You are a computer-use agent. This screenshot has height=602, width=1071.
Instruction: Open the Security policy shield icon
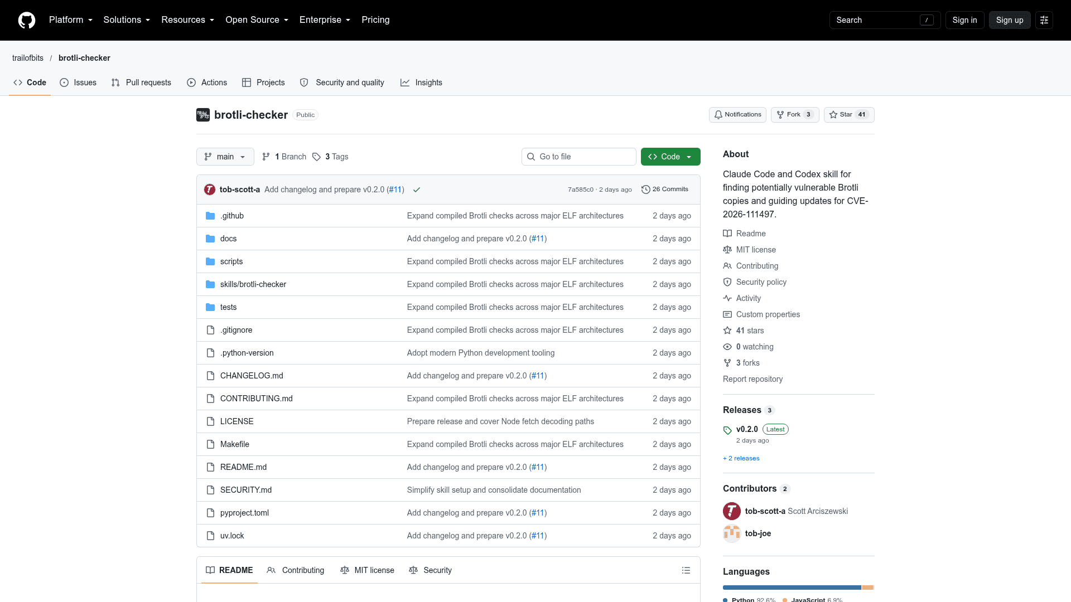[727, 282]
